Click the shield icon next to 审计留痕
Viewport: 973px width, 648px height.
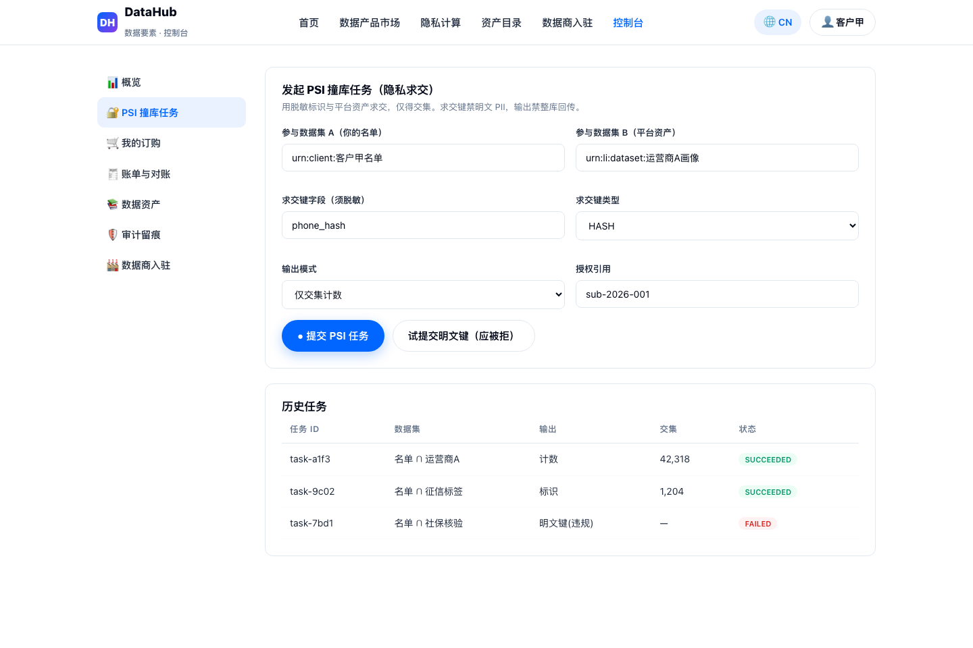click(x=113, y=235)
